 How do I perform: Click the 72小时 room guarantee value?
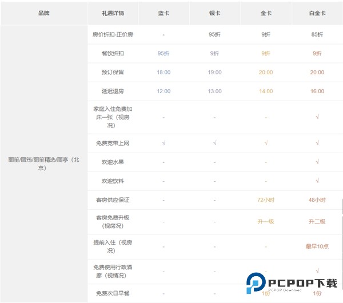click(x=266, y=200)
